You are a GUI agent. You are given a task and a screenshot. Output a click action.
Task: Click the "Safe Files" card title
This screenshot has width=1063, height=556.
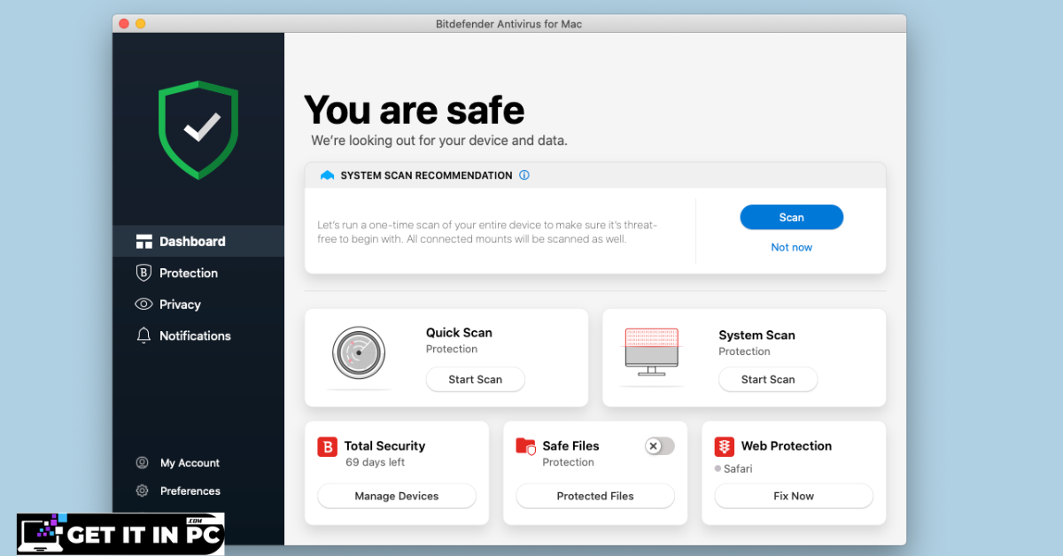click(570, 446)
